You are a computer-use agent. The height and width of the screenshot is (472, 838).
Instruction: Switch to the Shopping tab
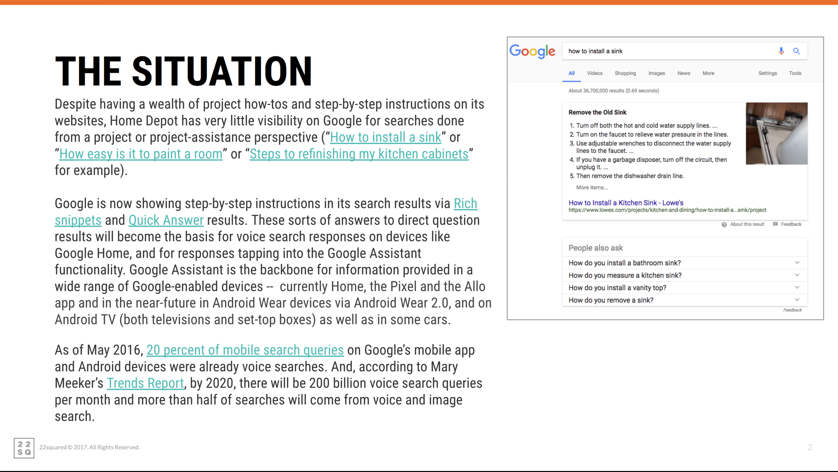pos(625,73)
